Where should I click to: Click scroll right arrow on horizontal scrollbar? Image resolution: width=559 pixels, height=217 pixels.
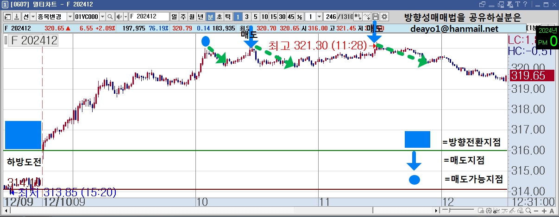click(x=436, y=211)
